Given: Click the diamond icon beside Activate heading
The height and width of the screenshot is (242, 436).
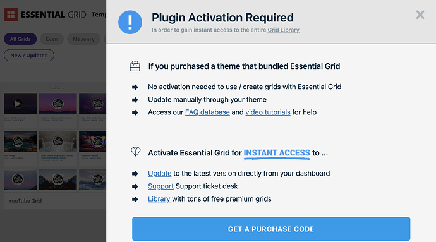Looking at the screenshot, I should 136,152.
